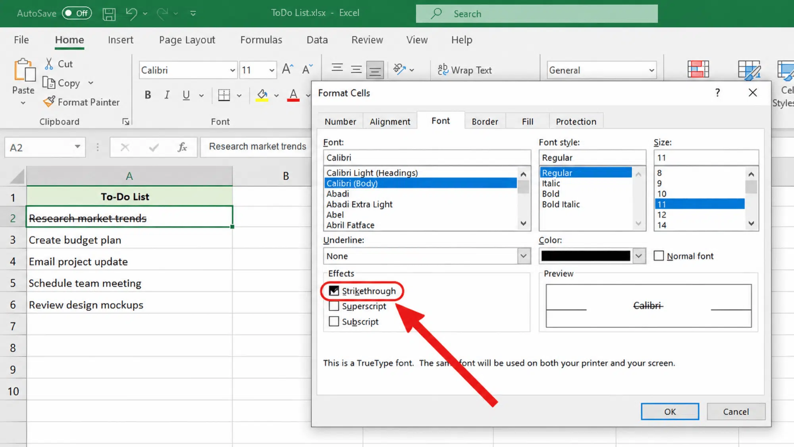
Task: Click the Cut scissors button
Action: pyautogui.click(x=59, y=64)
